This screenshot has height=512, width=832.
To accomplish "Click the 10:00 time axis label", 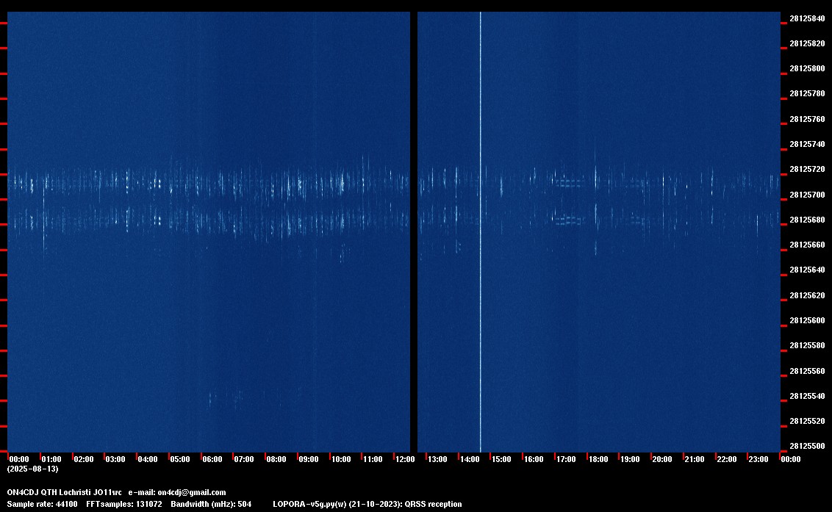I will pos(340,459).
